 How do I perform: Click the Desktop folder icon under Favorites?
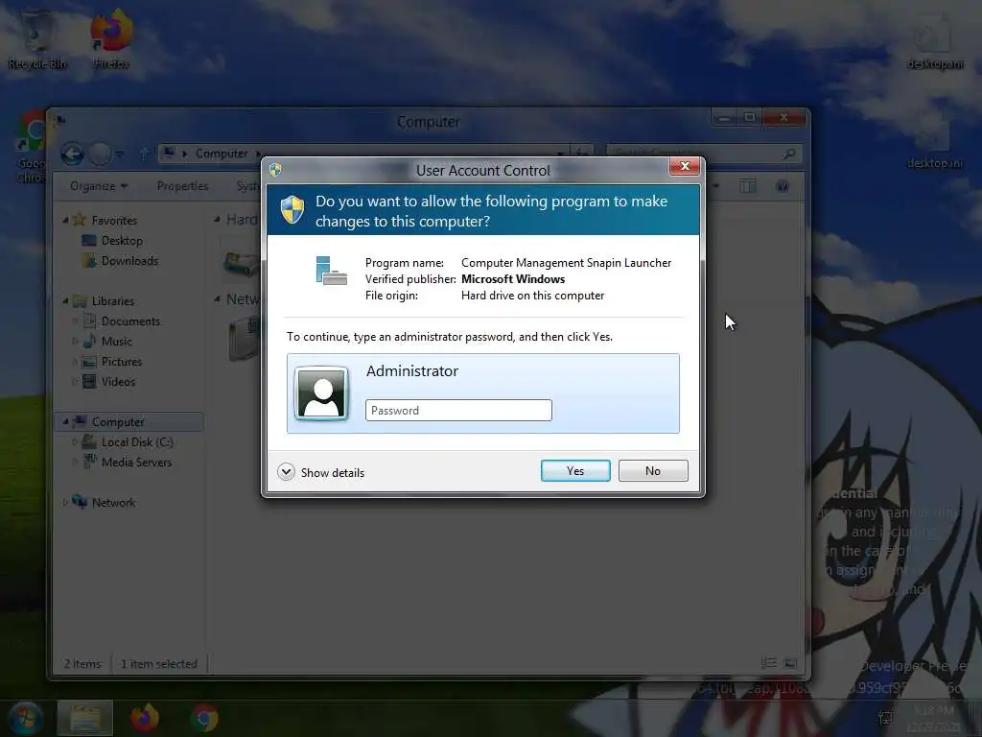click(89, 241)
